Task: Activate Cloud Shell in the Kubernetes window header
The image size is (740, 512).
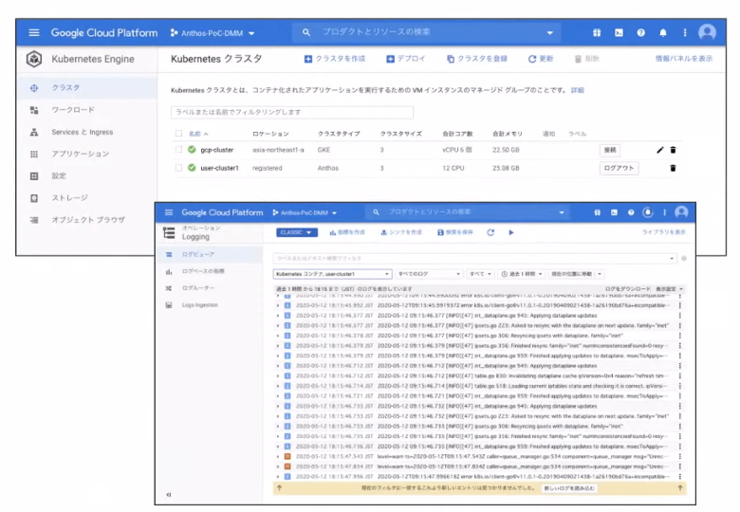Action: point(619,32)
